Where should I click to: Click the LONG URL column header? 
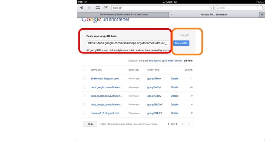click(96, 70)
